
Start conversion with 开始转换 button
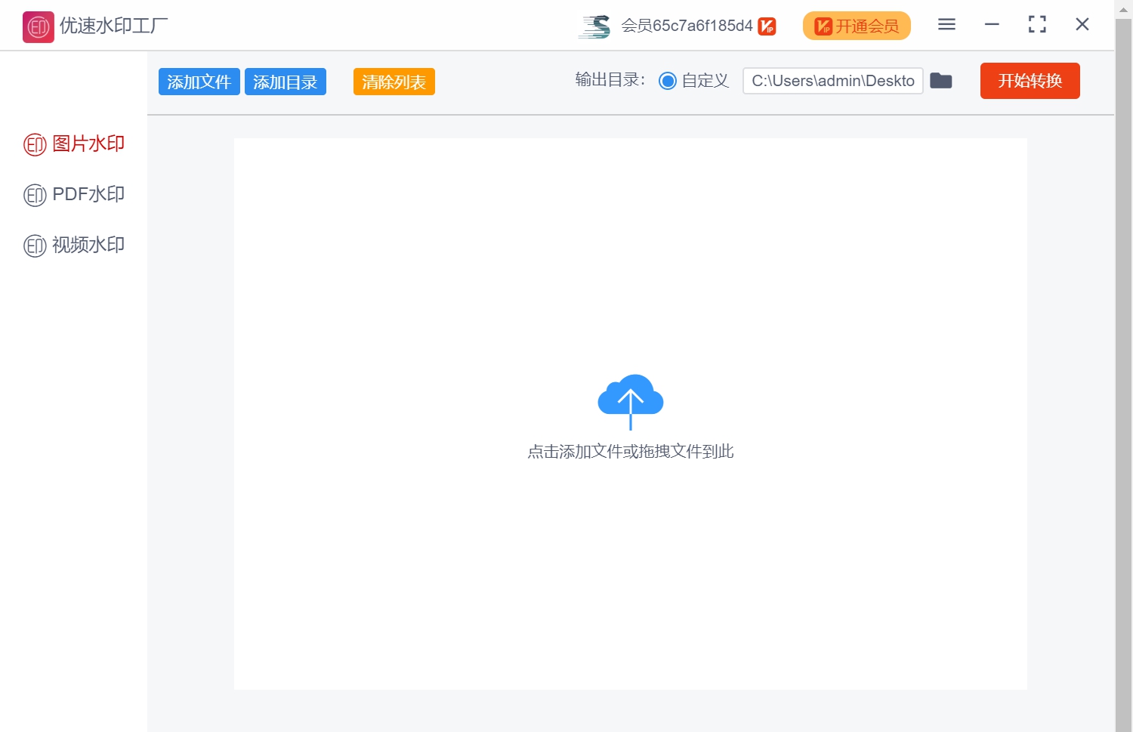pyautogui.click(x=1030, y=81)
